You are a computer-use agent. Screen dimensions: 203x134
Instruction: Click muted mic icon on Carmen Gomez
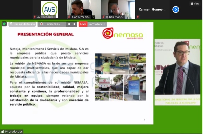click(x=138, y=17)
